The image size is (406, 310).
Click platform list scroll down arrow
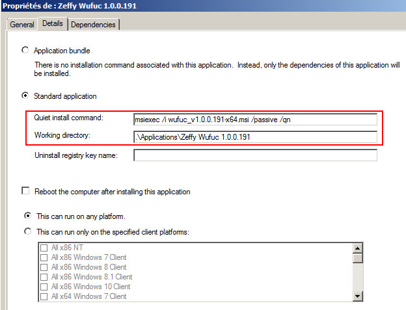[358, 296]
